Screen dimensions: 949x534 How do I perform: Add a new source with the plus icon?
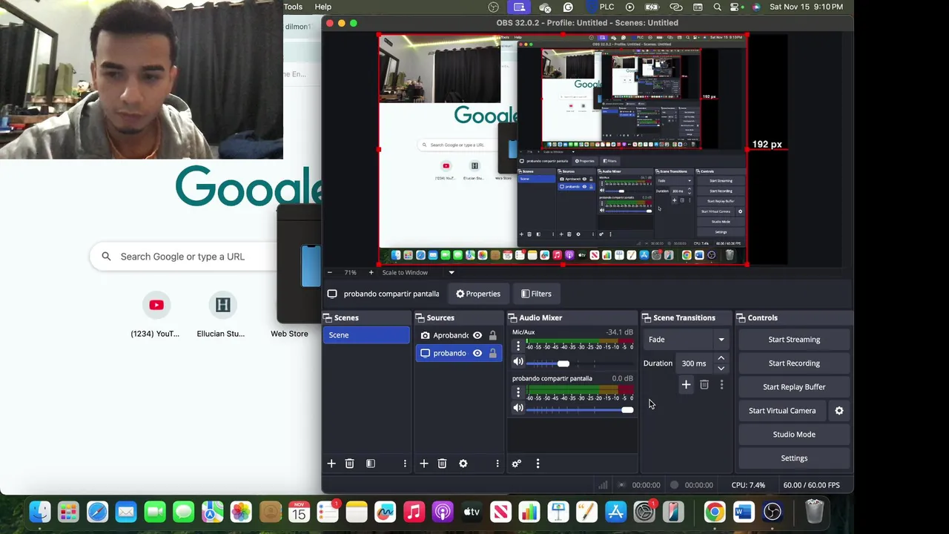[424, 464]
